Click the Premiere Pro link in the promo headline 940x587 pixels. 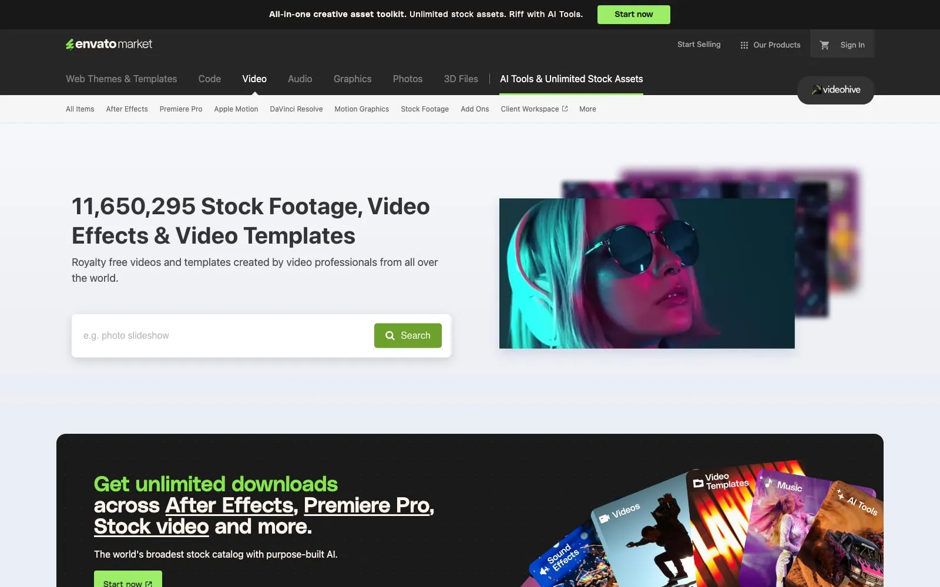[367, 505]
